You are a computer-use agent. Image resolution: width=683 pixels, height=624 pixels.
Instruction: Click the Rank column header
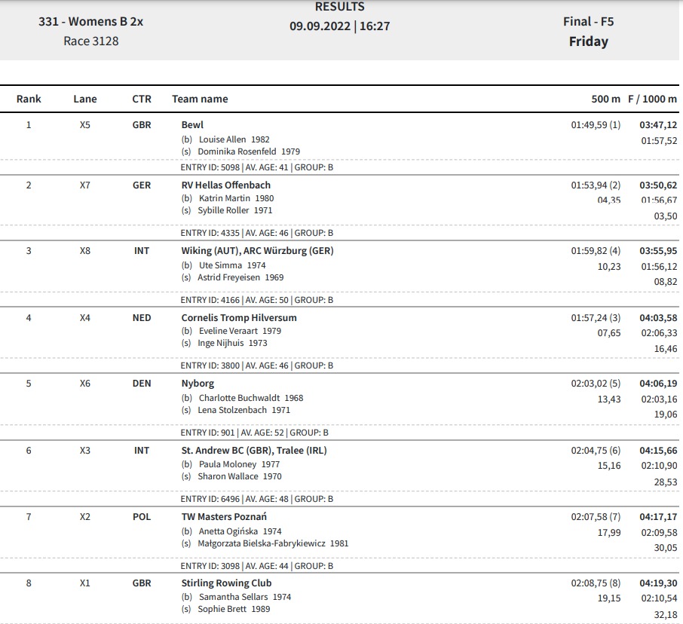point(29,99)
